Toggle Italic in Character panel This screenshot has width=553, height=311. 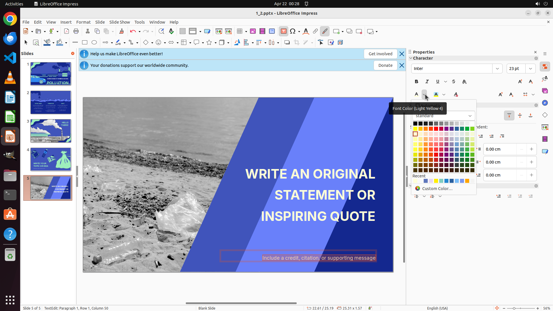[427, 82]
